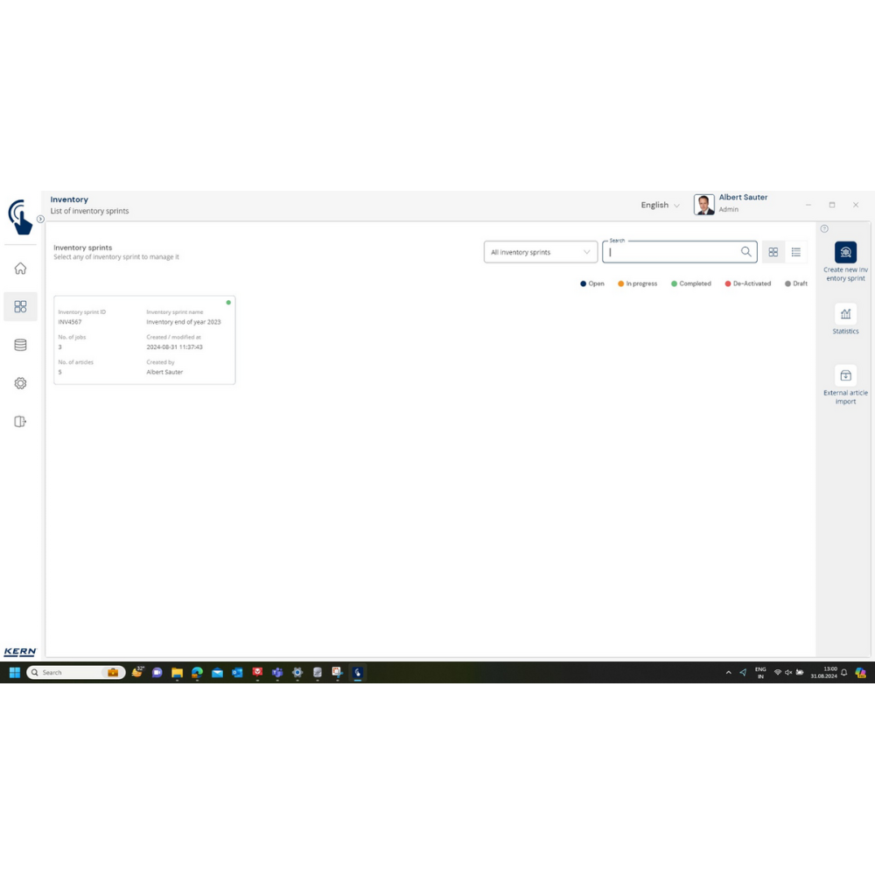875x875 pixels.
Task: Click the green Completed status legend dot
Action: click(x=675, y=283)
